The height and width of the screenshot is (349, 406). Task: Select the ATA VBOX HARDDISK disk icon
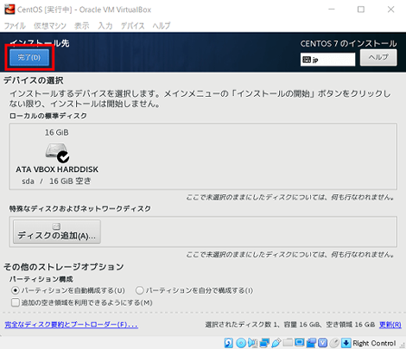[x=57, y=152]
